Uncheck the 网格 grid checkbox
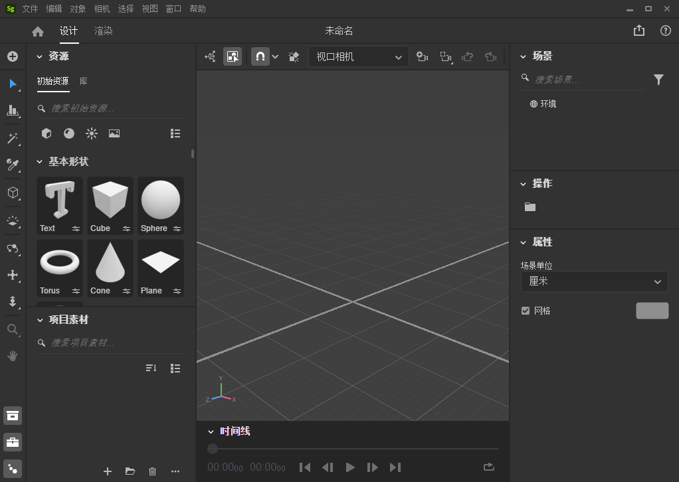This screenshot has height=482, width=679. pos(526,311)
